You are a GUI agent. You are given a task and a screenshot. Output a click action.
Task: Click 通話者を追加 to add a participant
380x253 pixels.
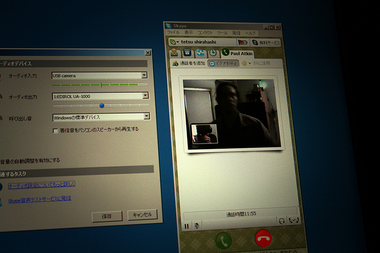[x=189, y=63]
